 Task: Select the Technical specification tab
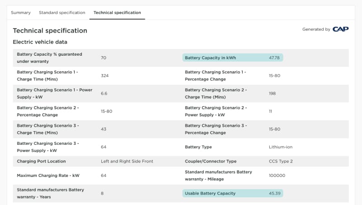(117, 13)
